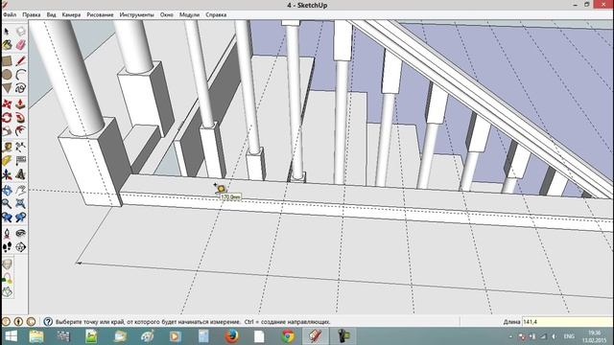Activate the Orbit camera tool

(x=7, y=190)
